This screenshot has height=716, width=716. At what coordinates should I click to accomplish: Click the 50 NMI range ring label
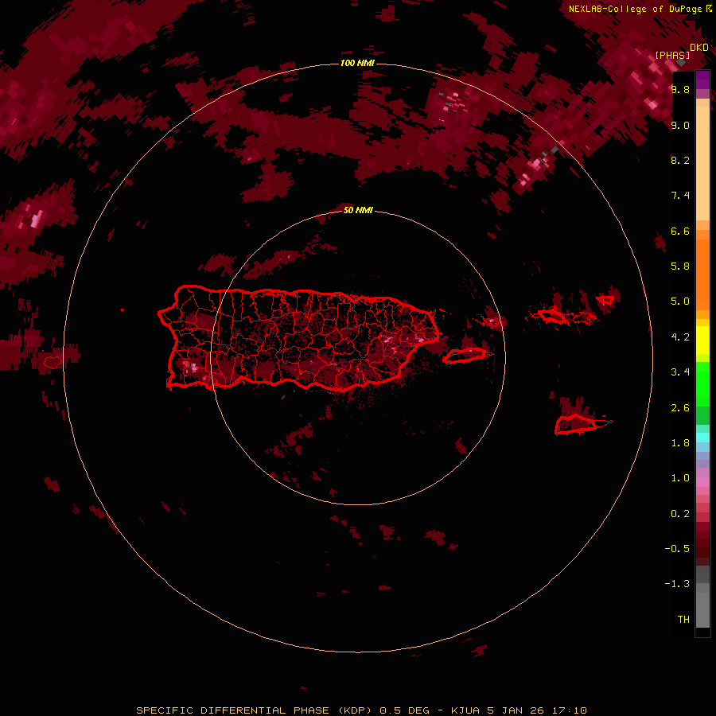pyautogui.click(x=358, y=210)
